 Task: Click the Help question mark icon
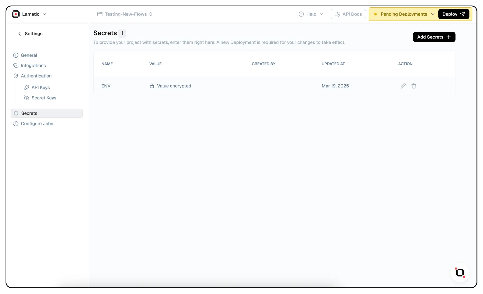pyautogui.click(x=301, y=14)
